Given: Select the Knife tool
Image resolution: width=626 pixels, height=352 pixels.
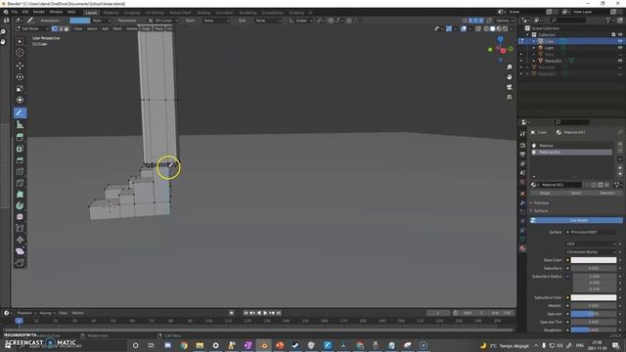Looking at the screenshot, I should (x=20, y=183).
